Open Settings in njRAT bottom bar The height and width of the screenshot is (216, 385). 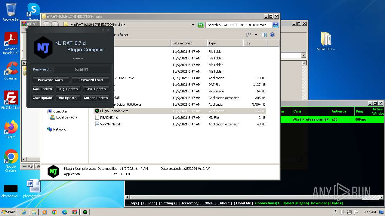tap(168, 203)
